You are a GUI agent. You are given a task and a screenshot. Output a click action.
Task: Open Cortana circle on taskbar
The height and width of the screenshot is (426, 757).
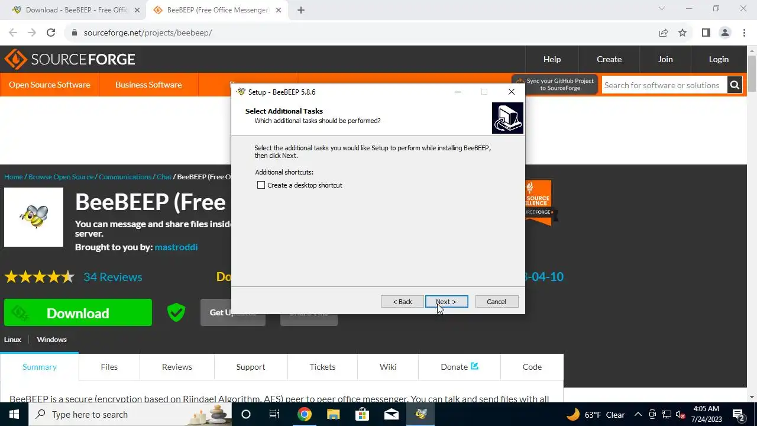click(246, 414)
